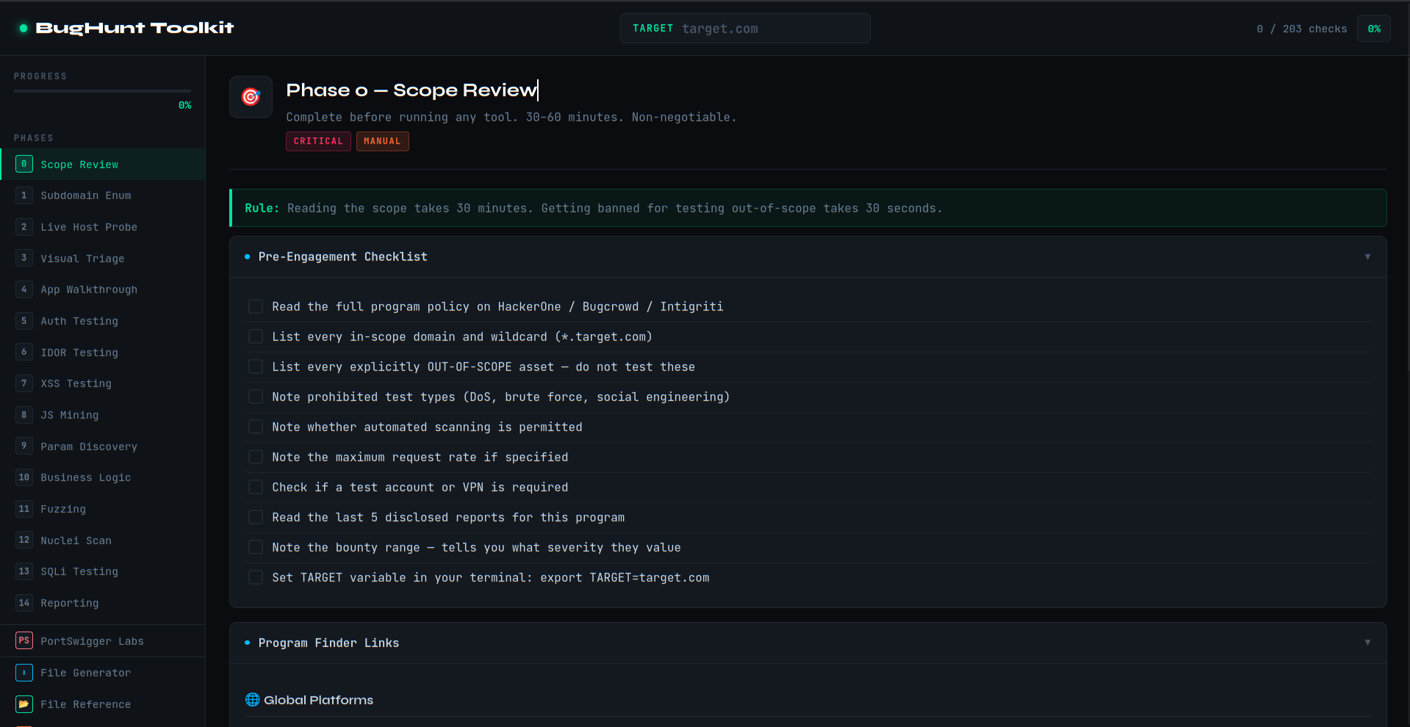Click the MANUAL tag badge
This screenshot has height=727, width=1410.
coord(382,141)
